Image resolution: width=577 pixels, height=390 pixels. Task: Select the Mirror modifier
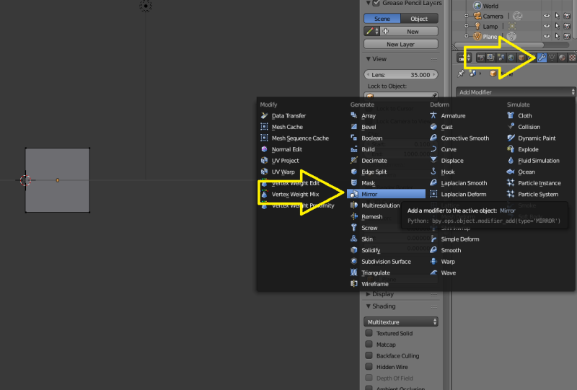pyautogui.click(x=386, y=194)
